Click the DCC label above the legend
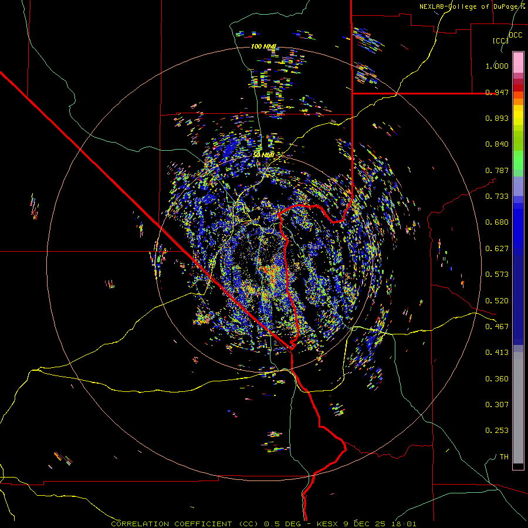 coord(516,35)
